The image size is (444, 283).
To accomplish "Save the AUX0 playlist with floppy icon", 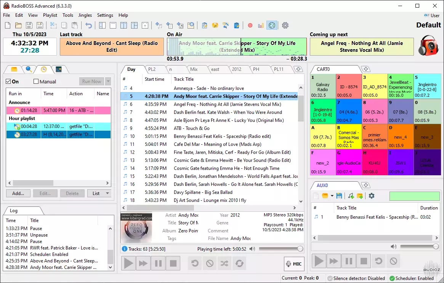I will (339, 196).
